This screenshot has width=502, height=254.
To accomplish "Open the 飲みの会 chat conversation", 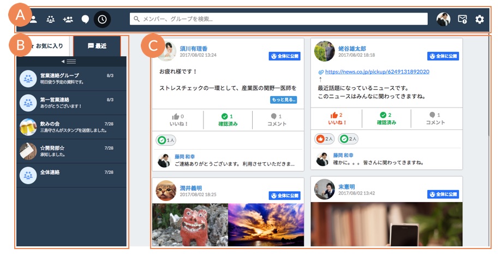I will [71, 127].
